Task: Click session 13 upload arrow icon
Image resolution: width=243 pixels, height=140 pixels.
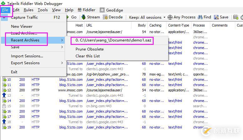Action: (4, 95)
